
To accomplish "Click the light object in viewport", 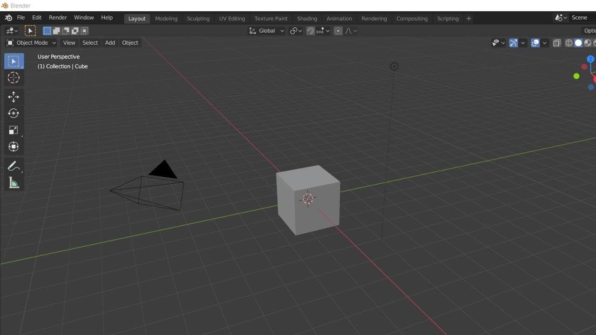I will 394,67.
